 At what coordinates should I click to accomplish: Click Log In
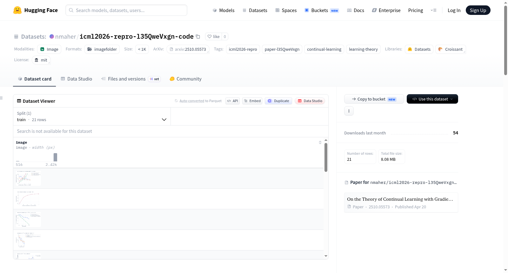click(454, 10)
